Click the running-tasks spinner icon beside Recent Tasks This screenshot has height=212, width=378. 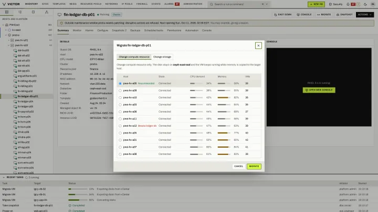click(27, 177)
